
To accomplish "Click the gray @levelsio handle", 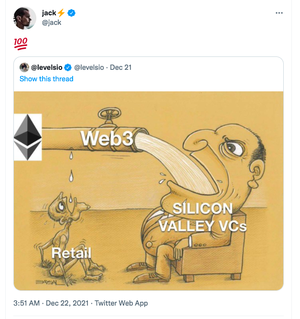I will 89,67.
